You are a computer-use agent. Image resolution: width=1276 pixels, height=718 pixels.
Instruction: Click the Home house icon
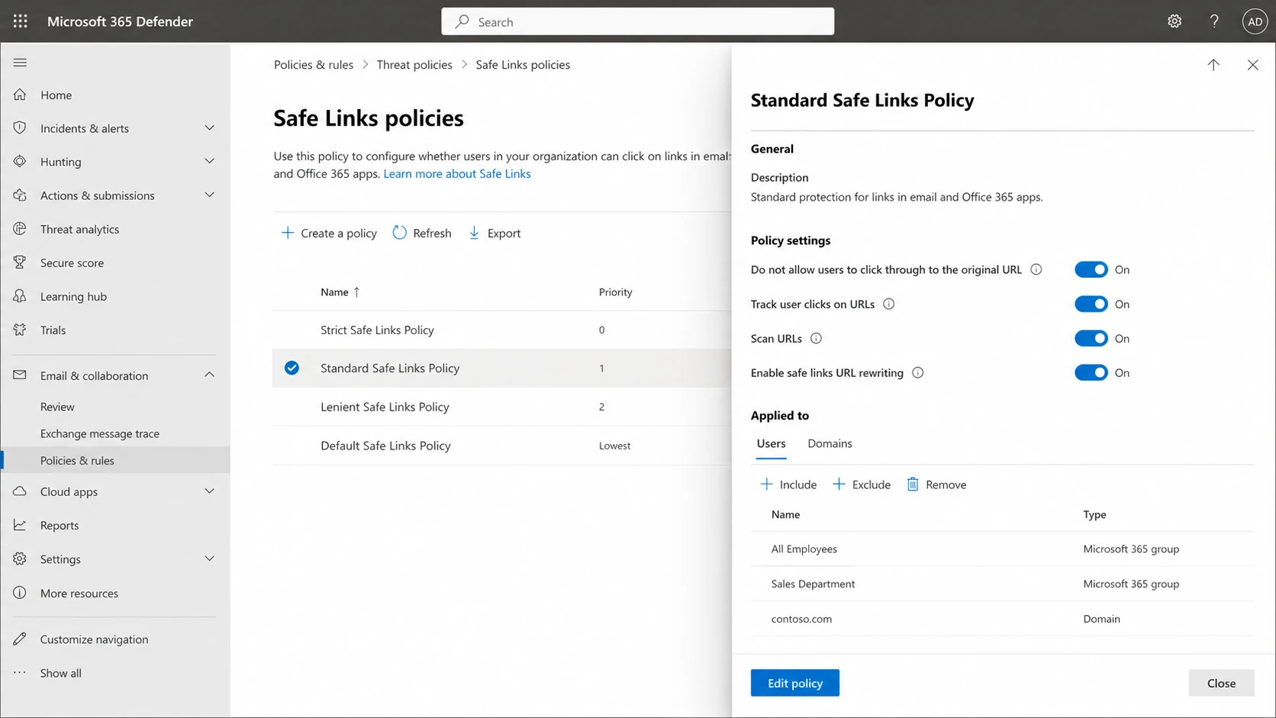point(20,95)
